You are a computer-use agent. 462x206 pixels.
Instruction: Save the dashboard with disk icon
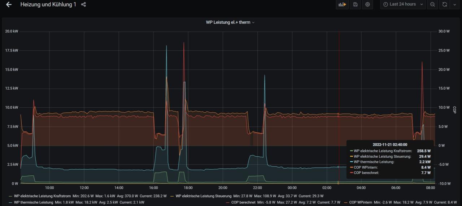[356, 4]
